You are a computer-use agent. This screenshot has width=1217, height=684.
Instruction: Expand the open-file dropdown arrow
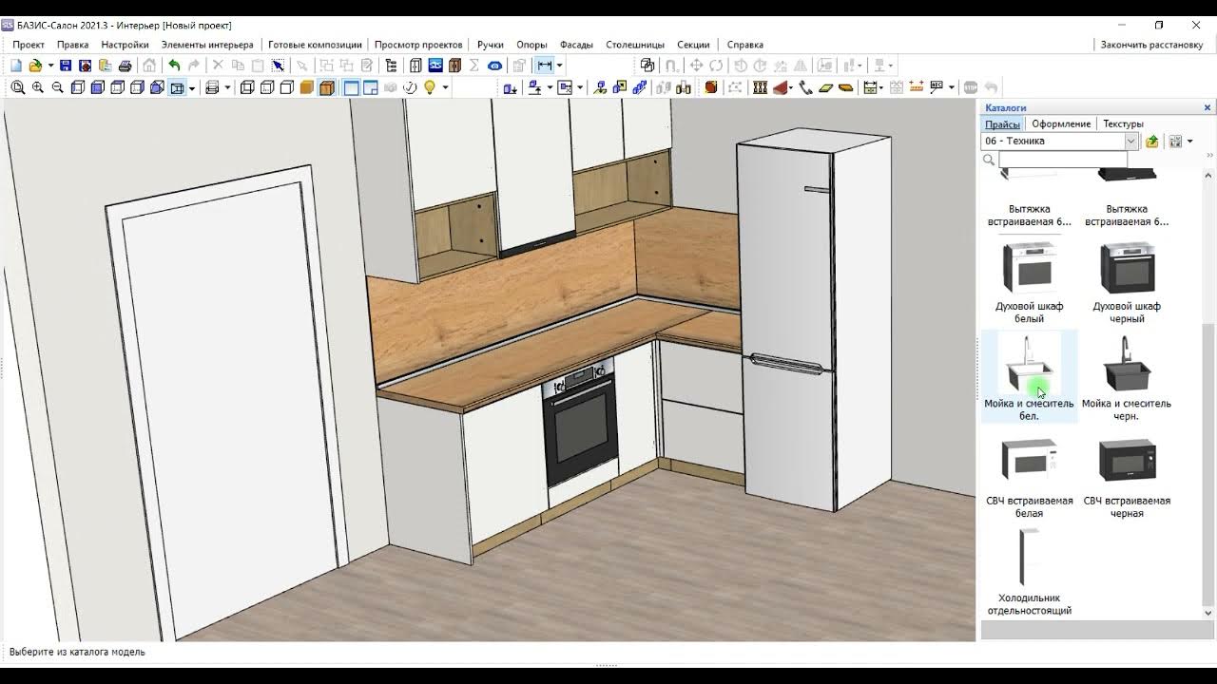[x=50, y=66]
